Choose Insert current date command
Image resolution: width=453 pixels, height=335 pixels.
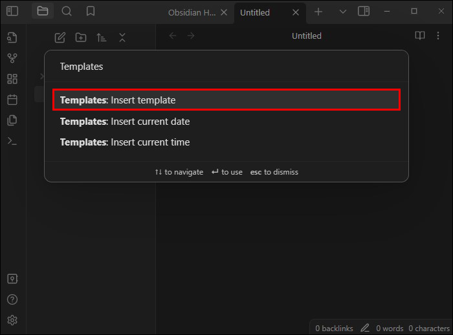226,121
